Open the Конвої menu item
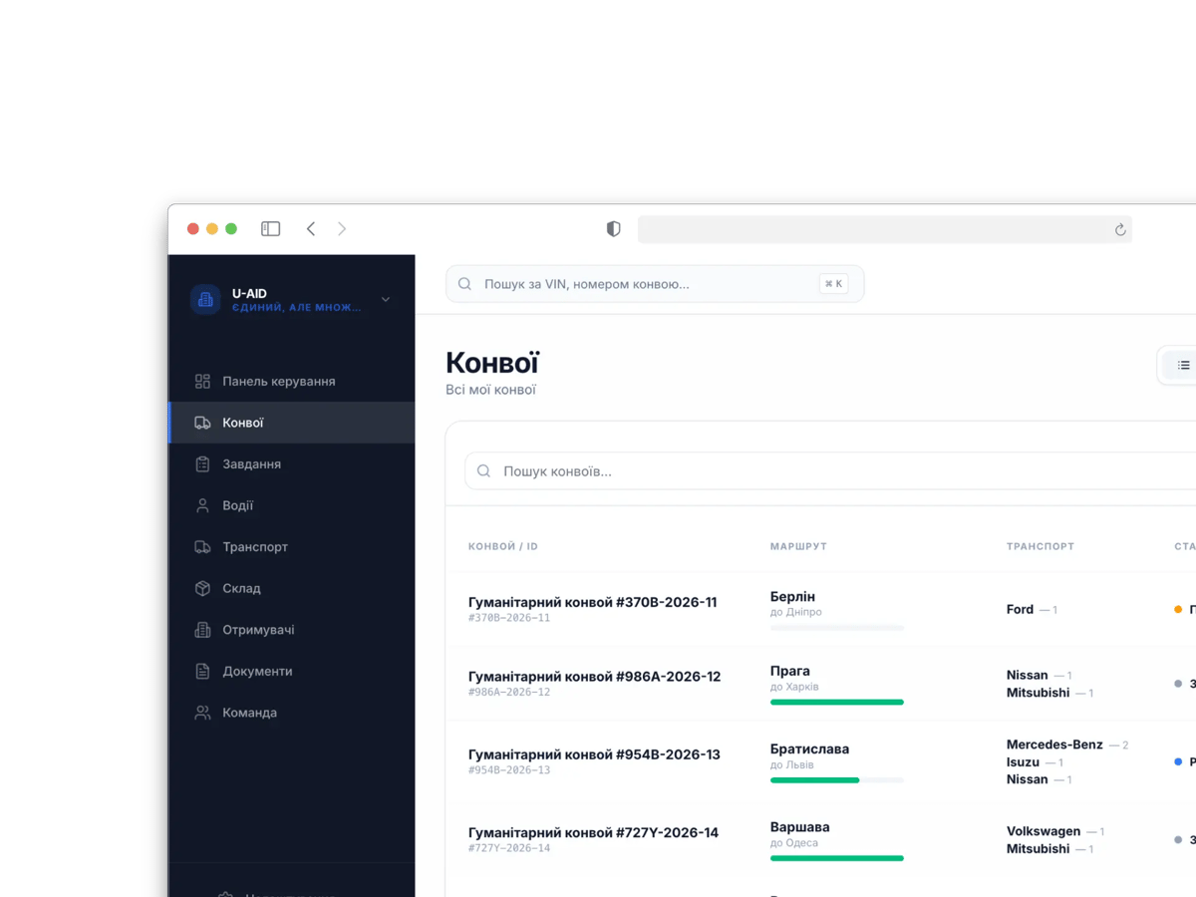 292,423
